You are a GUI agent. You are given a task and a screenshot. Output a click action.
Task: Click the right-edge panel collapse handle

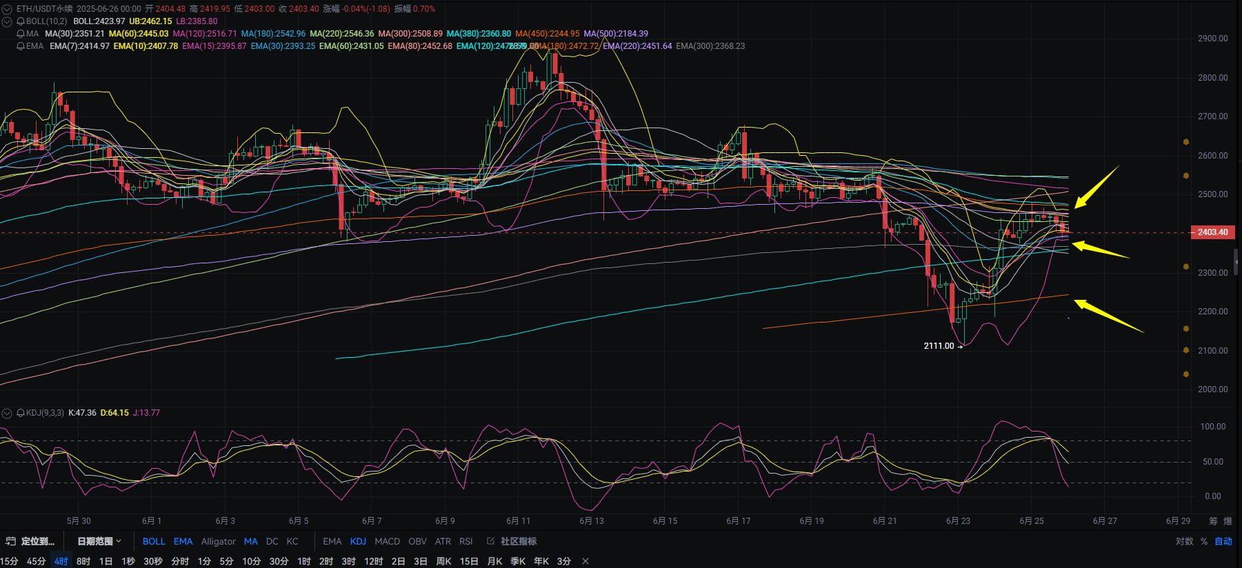(x=1236, y=262)
